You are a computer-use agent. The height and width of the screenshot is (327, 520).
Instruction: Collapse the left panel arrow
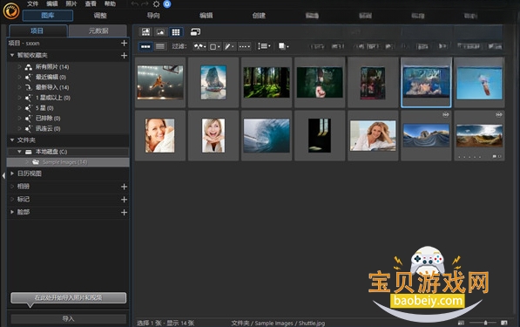3,175
